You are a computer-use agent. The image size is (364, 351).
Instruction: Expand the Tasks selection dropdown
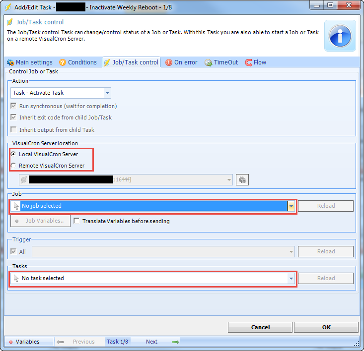pyautogui.click(x=291, y=279)
